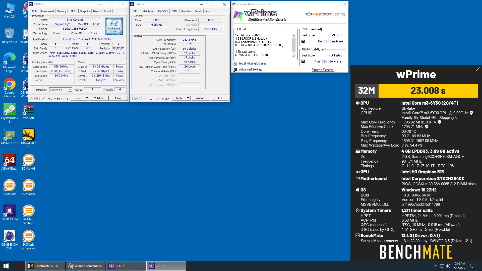Open 3DMark06 desktop icon
This screenshot has height=271, width=482.
click(9, 188)
